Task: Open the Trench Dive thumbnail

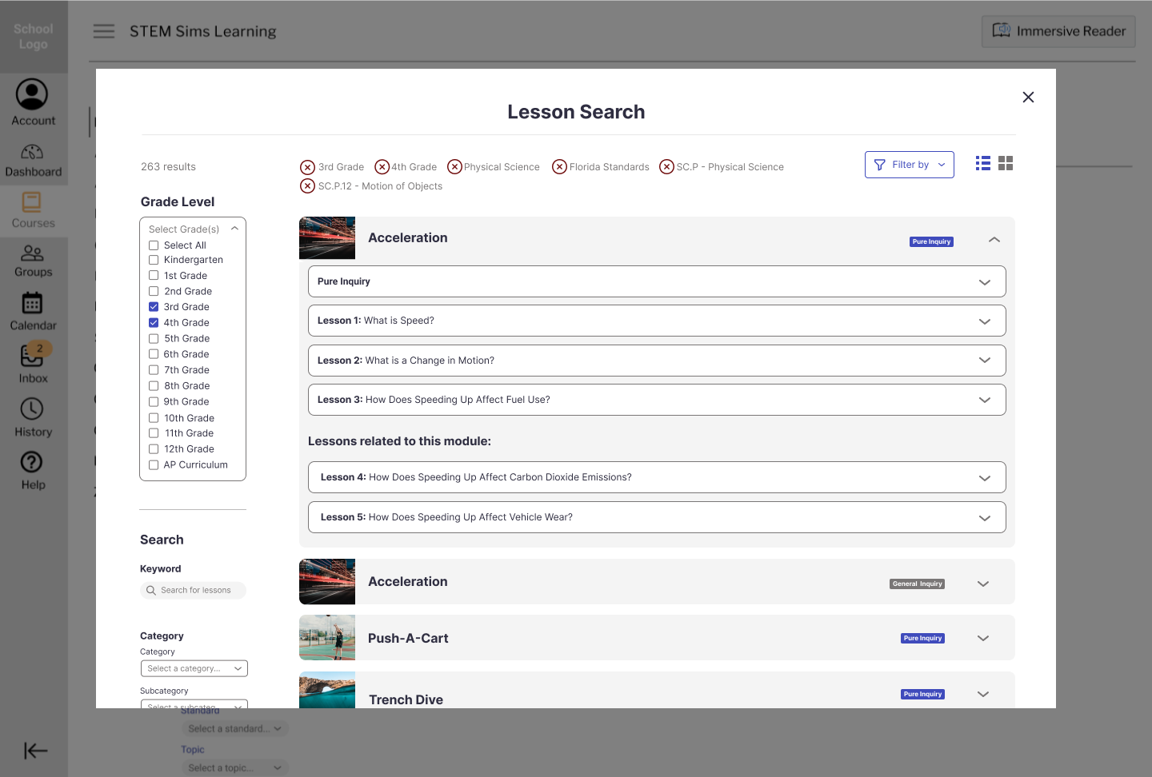Action: click(x=327, y=691)
